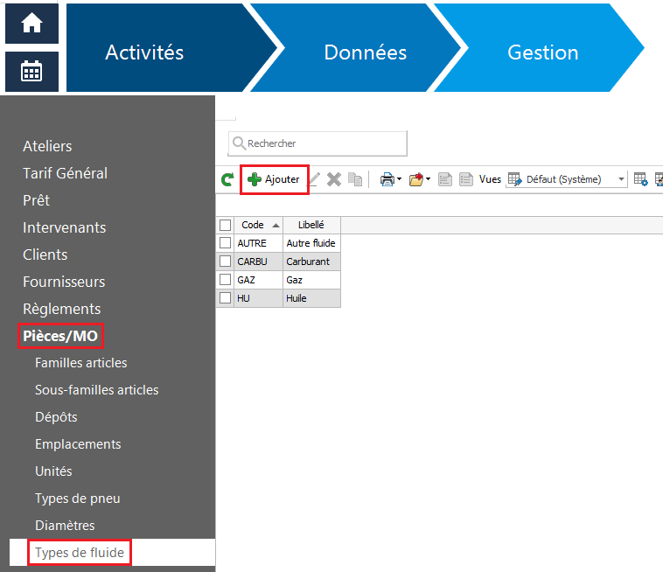Click the green refresh icon

pos(227,179)
